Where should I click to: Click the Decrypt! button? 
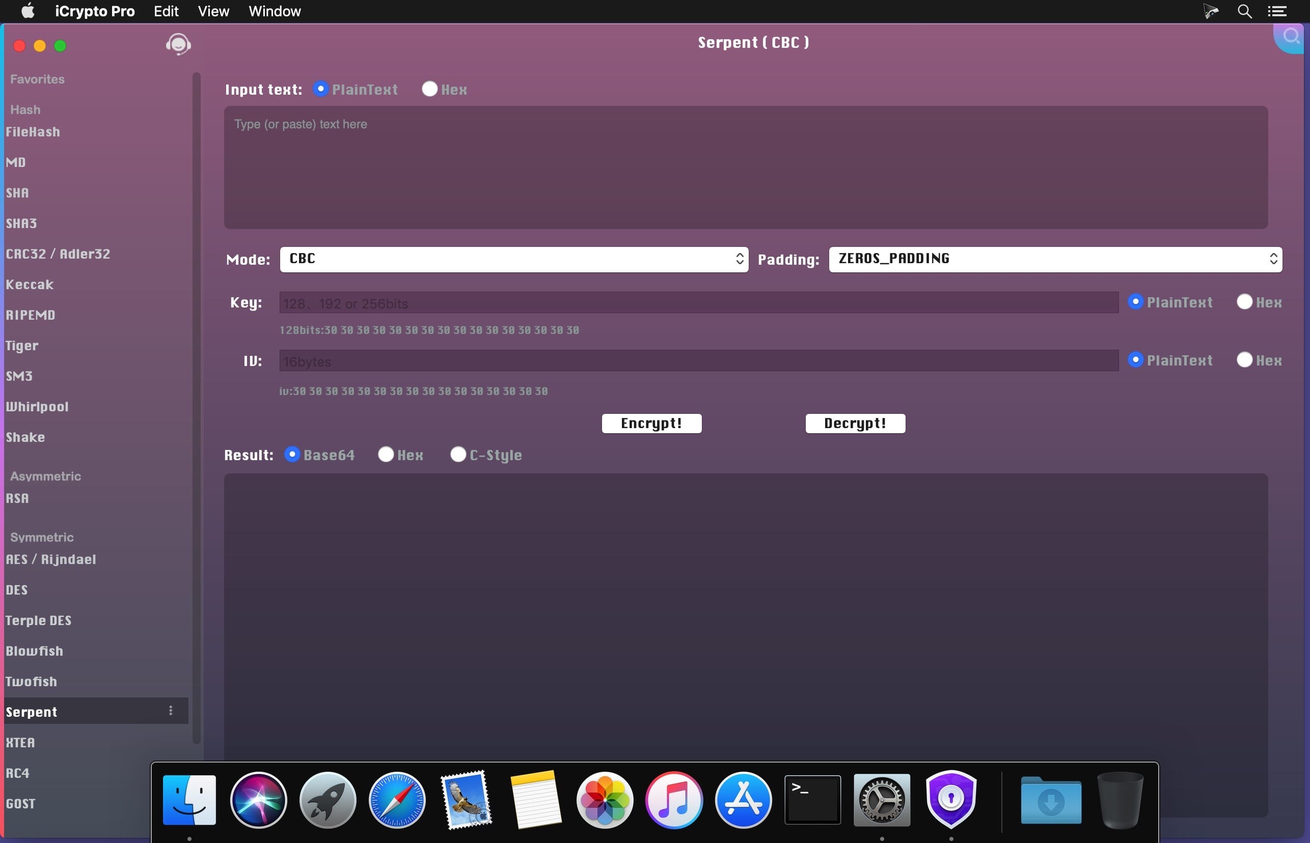[855, 423]
